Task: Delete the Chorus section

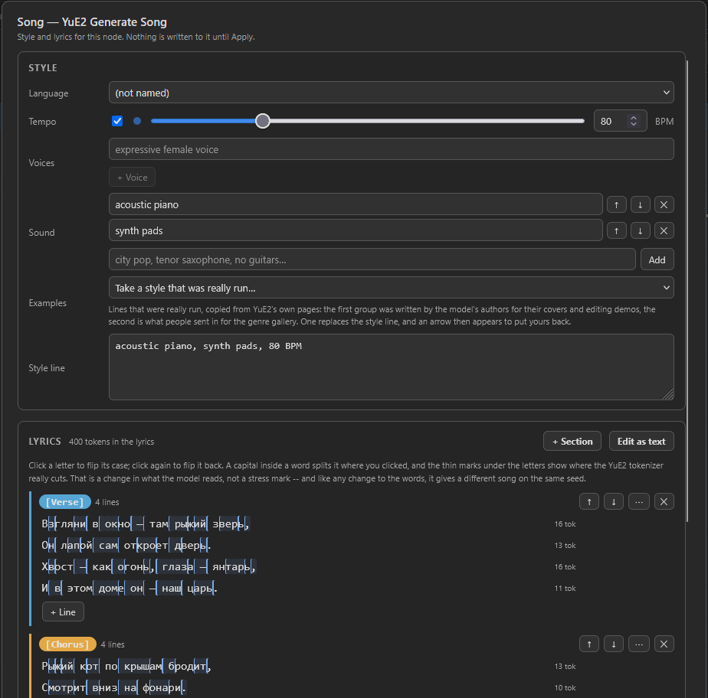Action: pos(664,644)
